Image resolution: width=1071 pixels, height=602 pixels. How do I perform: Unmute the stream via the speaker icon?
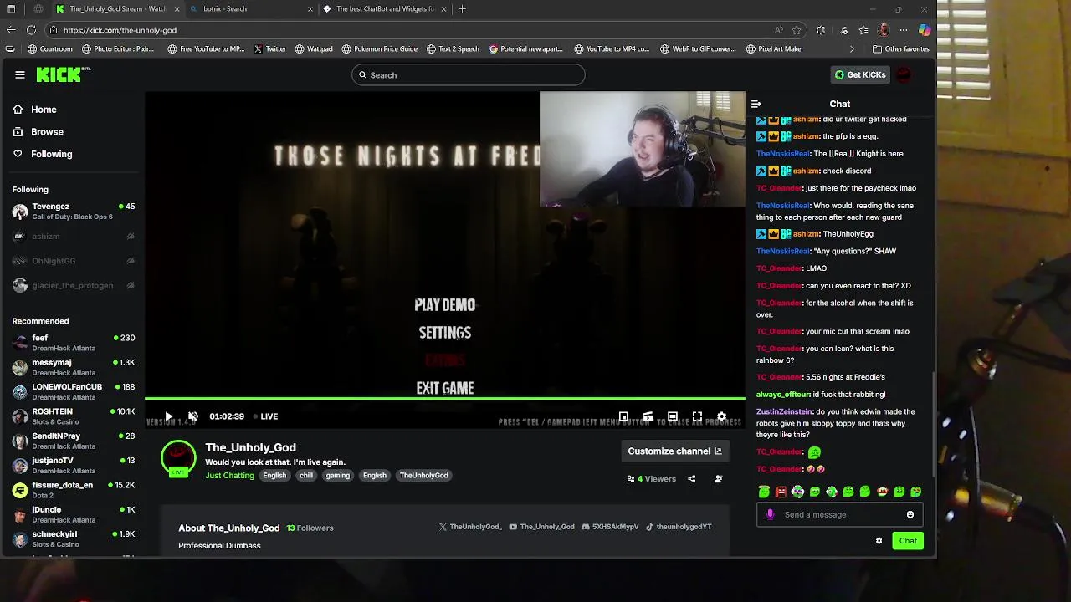click(192, 416)
